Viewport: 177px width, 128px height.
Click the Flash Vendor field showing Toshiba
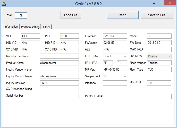[159, 63]
